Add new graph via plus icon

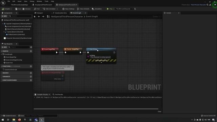[x=31, y=51]
